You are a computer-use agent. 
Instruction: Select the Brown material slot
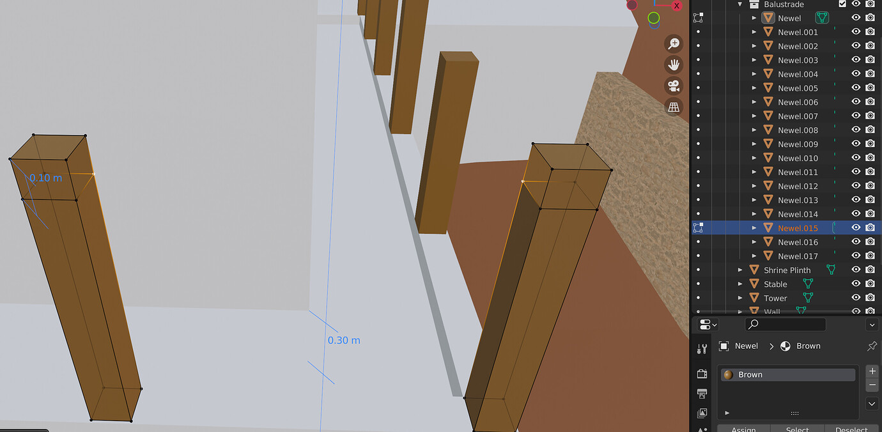[788, 374]
